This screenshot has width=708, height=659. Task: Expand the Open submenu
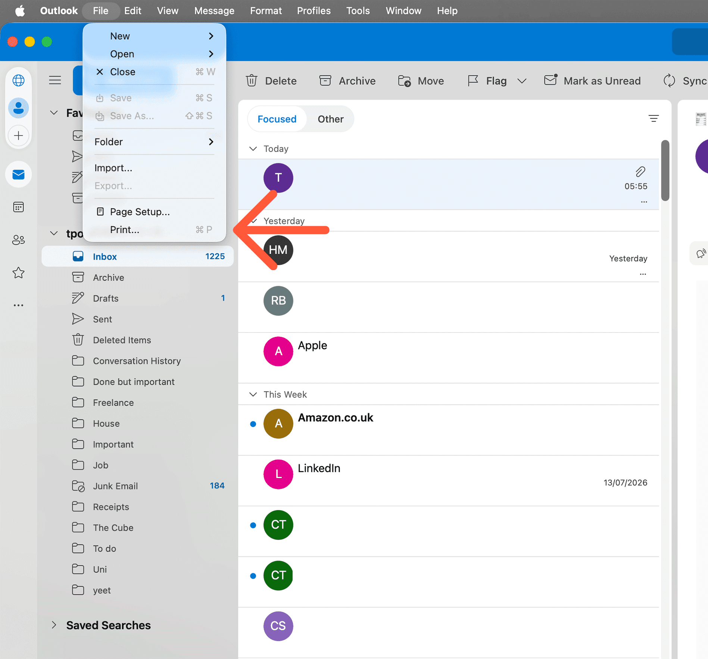155,54
